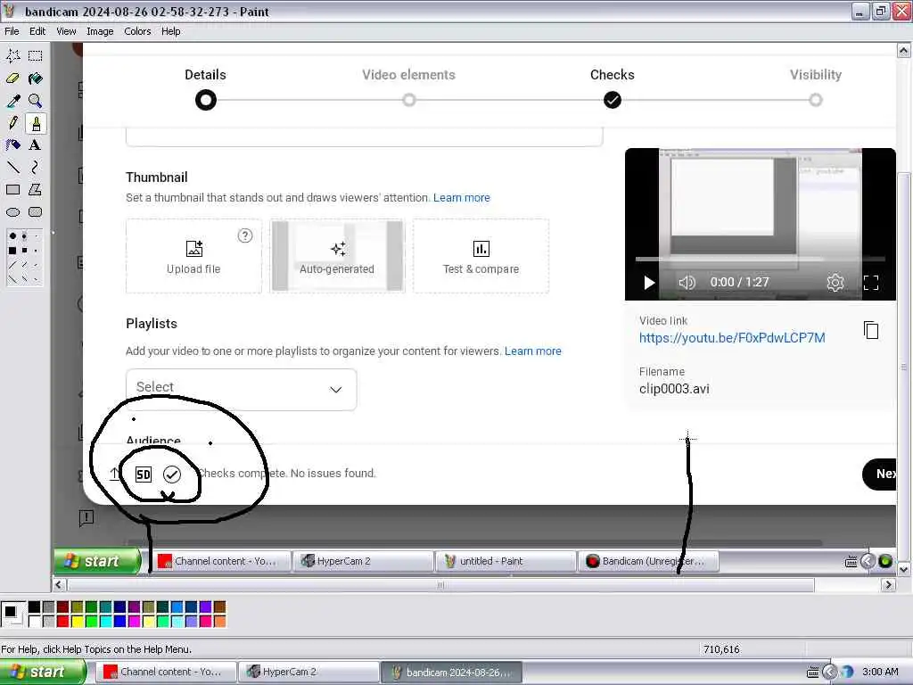Select black from the color palette

[x=35, y=607]
